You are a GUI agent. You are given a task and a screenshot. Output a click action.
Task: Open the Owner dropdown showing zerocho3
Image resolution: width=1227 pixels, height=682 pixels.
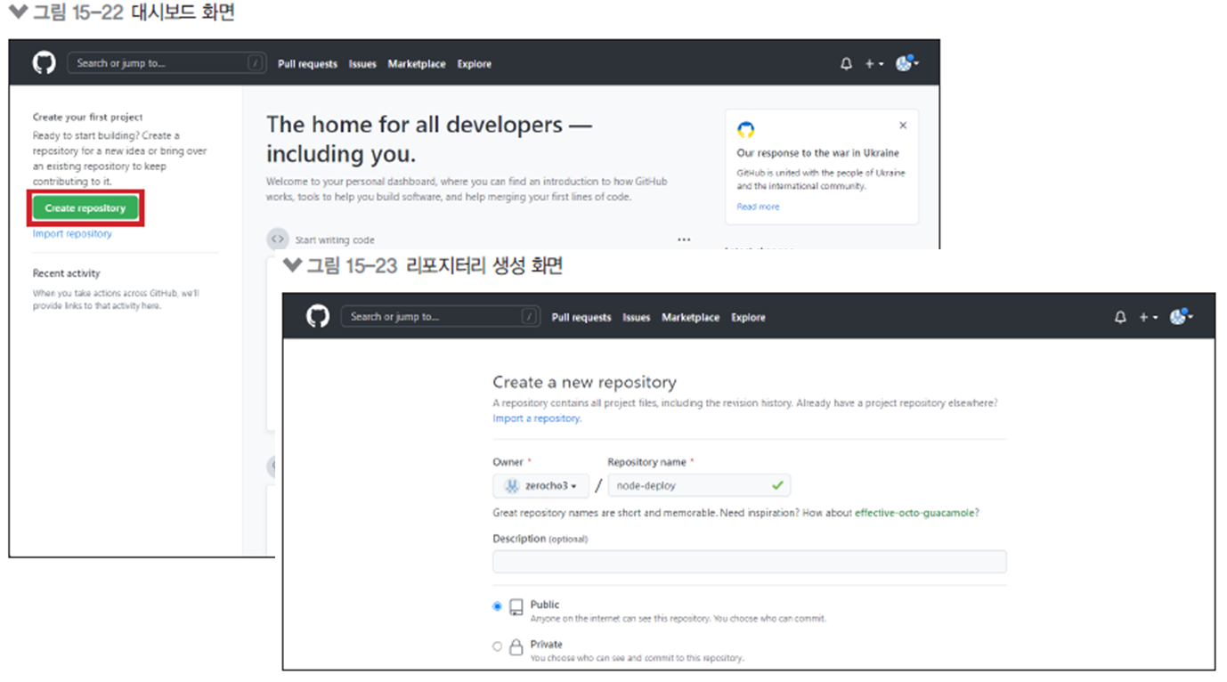540,485
